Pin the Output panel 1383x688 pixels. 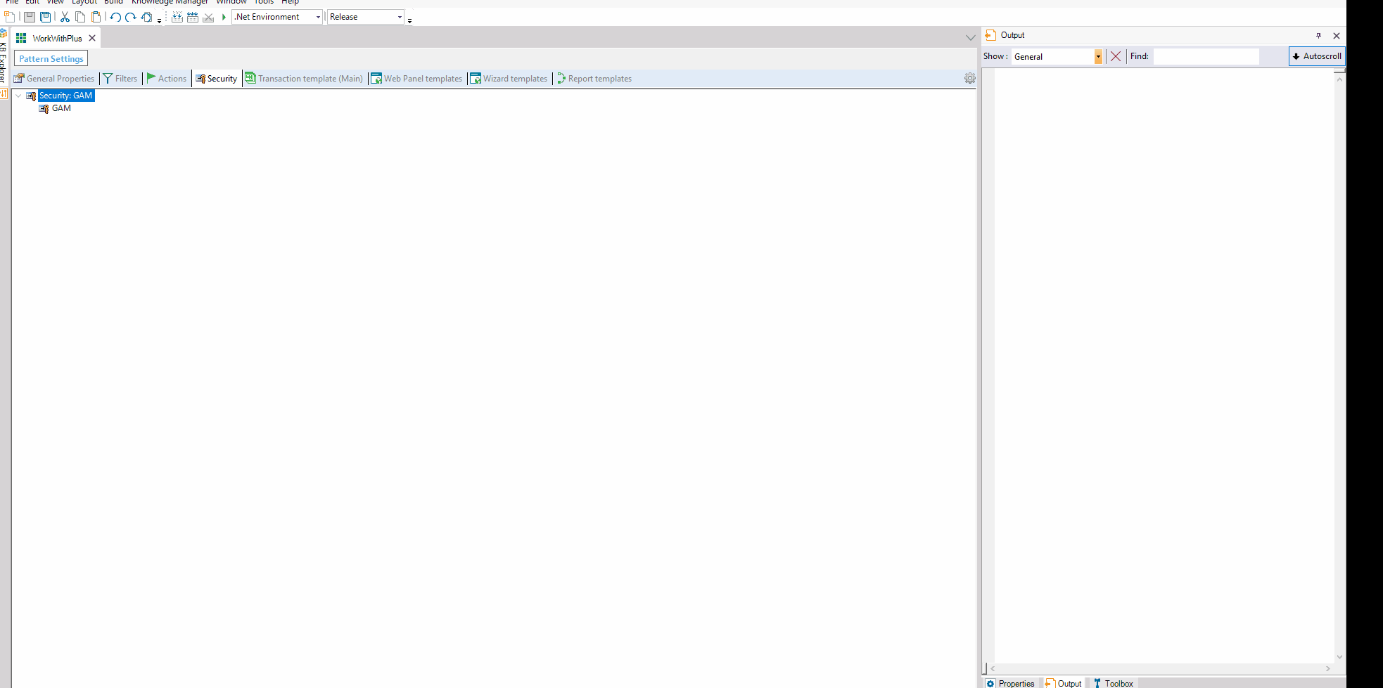click(1318, 35)
